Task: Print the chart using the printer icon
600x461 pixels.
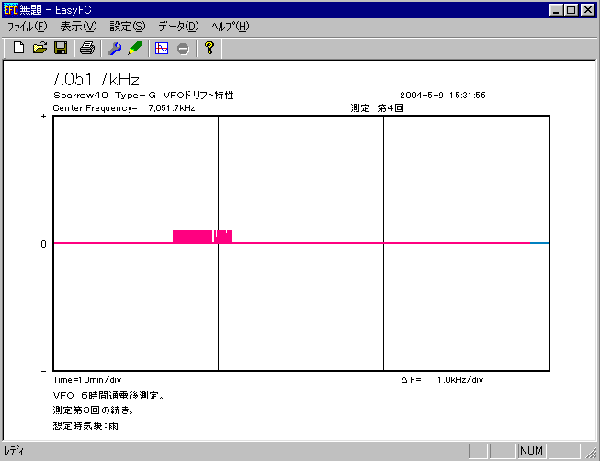Action: (x=87, y=48)
